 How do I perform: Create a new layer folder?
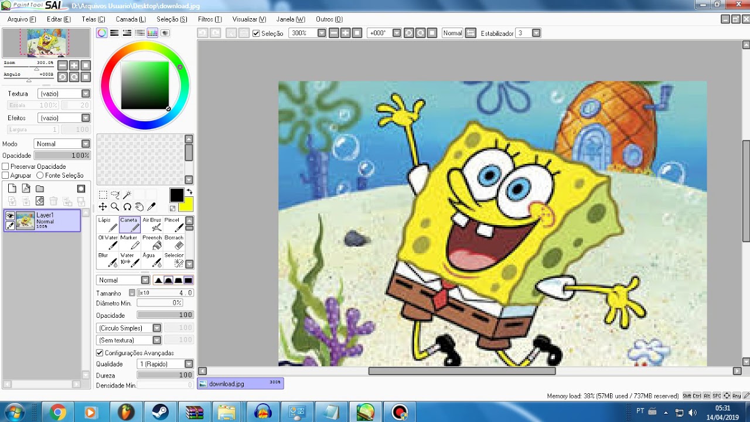click(x=40, y=189)
